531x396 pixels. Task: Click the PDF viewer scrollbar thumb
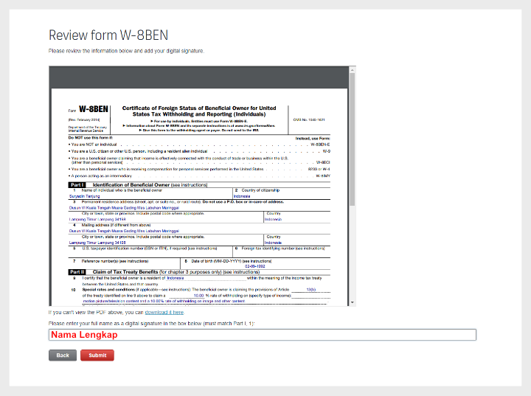pyautogui.click(x=353, y=139)
